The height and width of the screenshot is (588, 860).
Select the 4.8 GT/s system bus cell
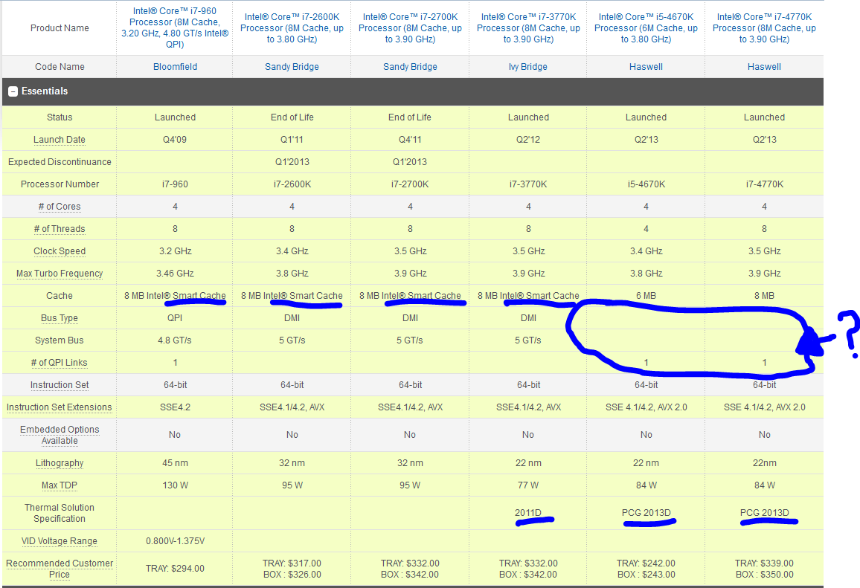coord(175,340)
